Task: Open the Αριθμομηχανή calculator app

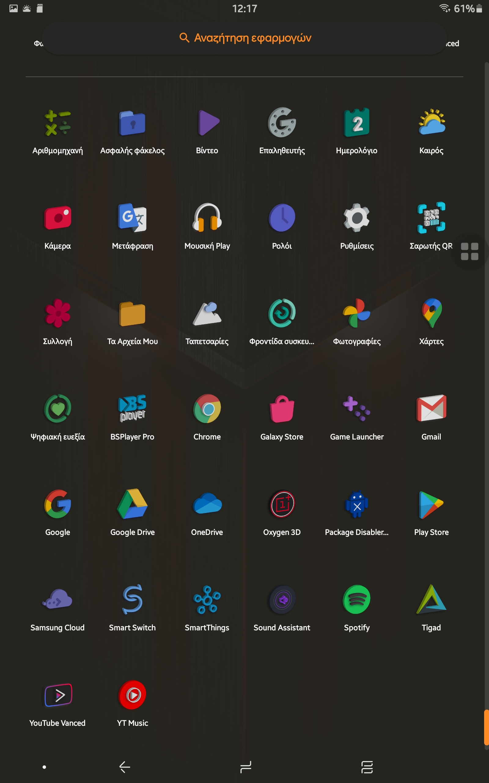Action: click(57, 123)
